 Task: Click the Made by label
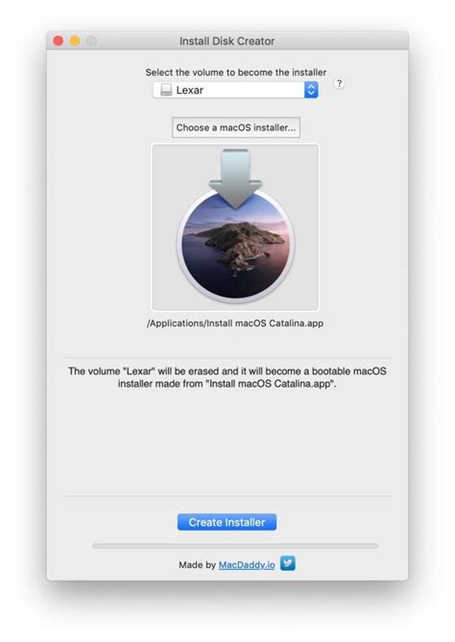coord(197,564)
